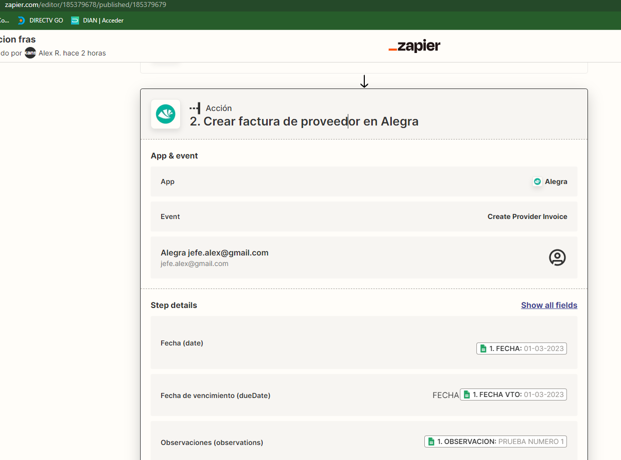The width and height of the screenshot is (621, 460).
Task: Click the Show all fields link
Action: [x=549, y=305]
